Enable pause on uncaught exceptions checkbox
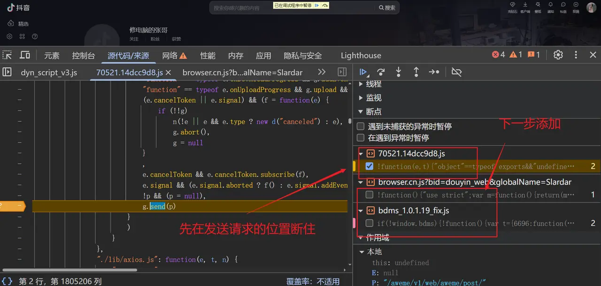Viewport: 601px width, 286px height. (x=361, y=126)
